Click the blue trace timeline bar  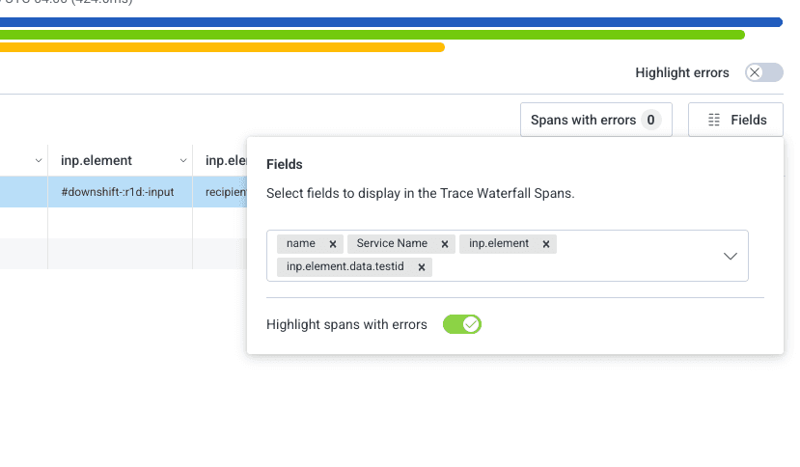tap(386, 22)
